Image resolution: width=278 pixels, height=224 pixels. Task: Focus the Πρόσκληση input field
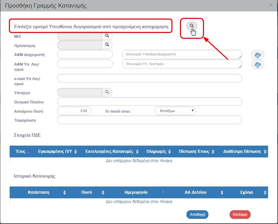80,45
